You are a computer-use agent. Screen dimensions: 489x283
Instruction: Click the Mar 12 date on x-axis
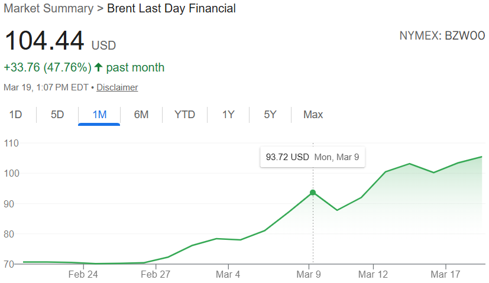373,274
